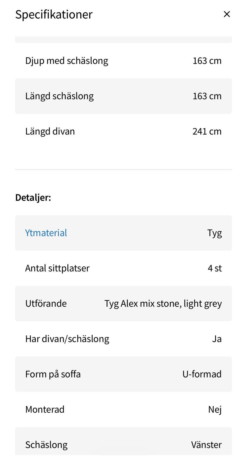Viewport: 247px width, 456px height.
Task: Select the Tyg value beside Ytmaterial
Action: pos(214,233)
